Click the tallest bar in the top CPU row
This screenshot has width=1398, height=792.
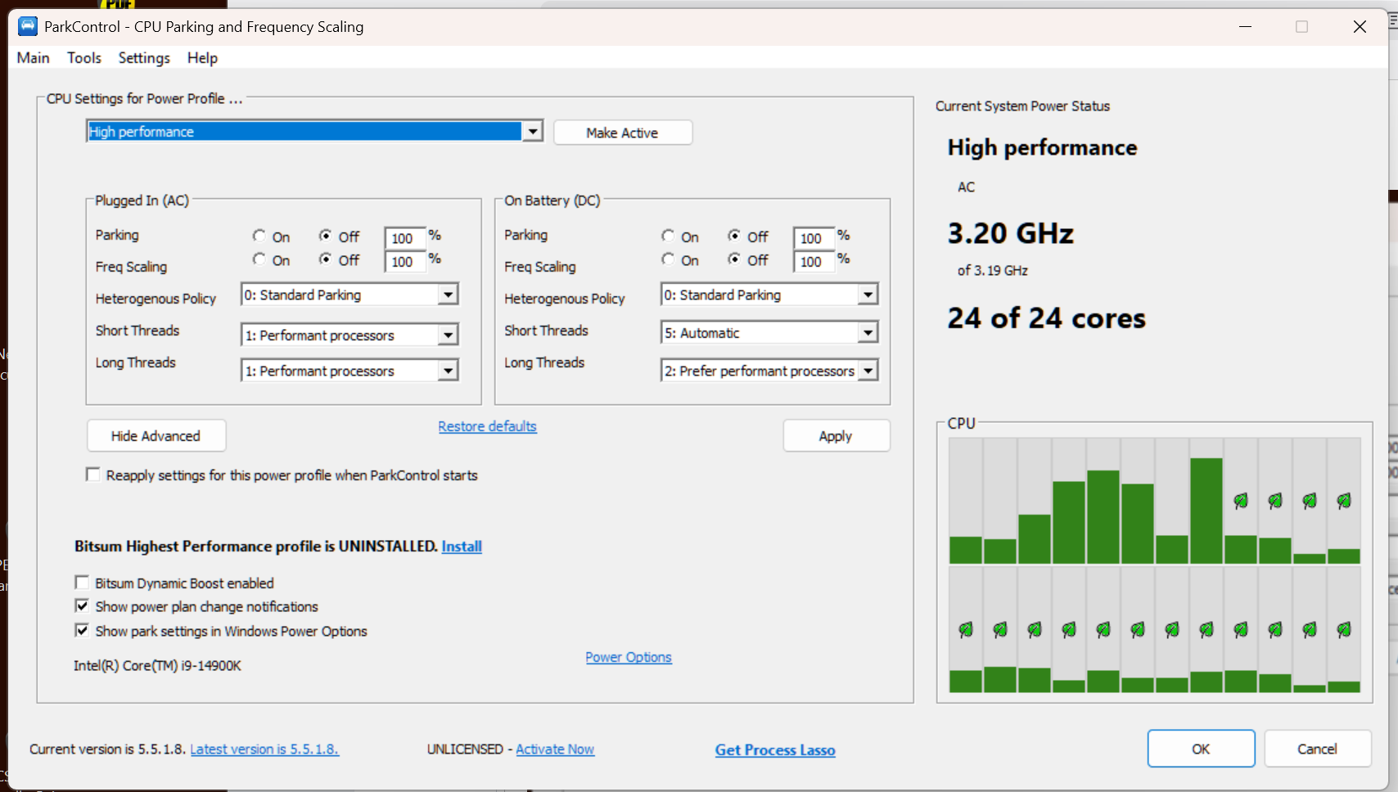tap(1206, 511)
